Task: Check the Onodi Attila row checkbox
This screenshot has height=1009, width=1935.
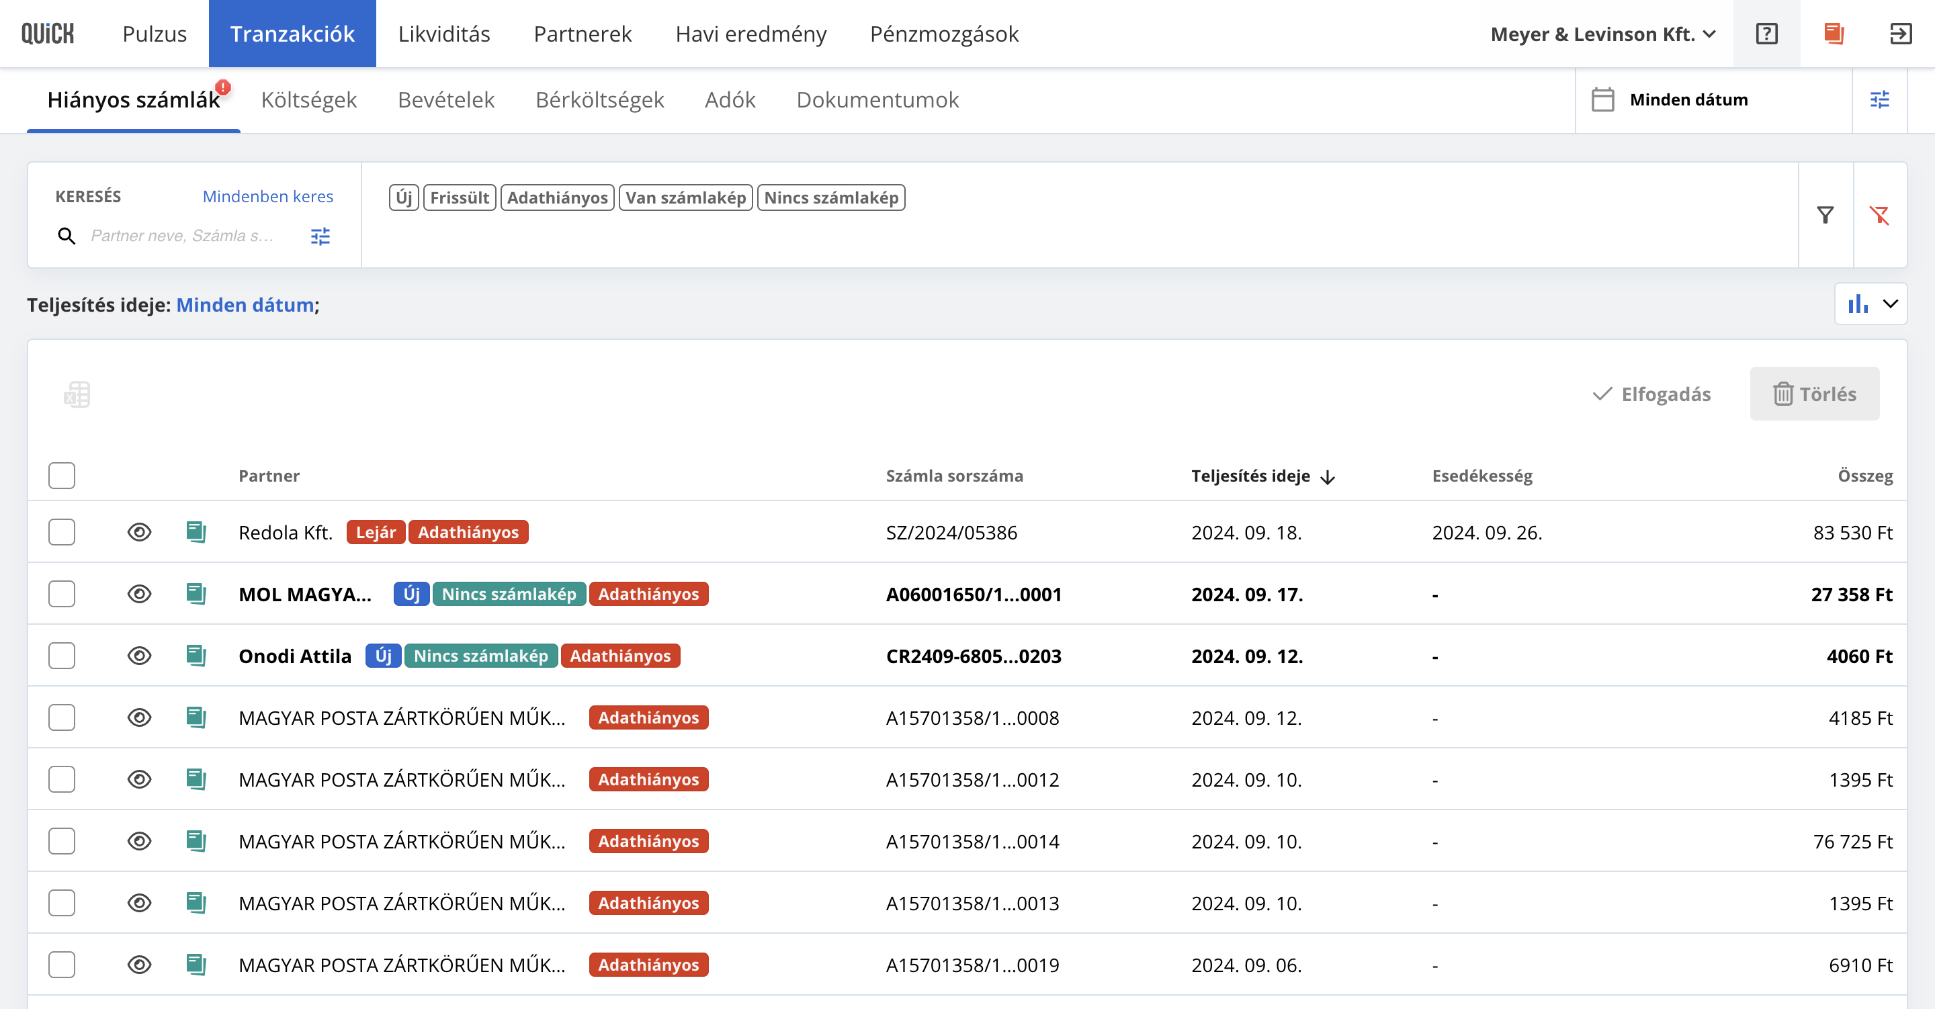Action: pyautogui.click(x=62, y=655)
